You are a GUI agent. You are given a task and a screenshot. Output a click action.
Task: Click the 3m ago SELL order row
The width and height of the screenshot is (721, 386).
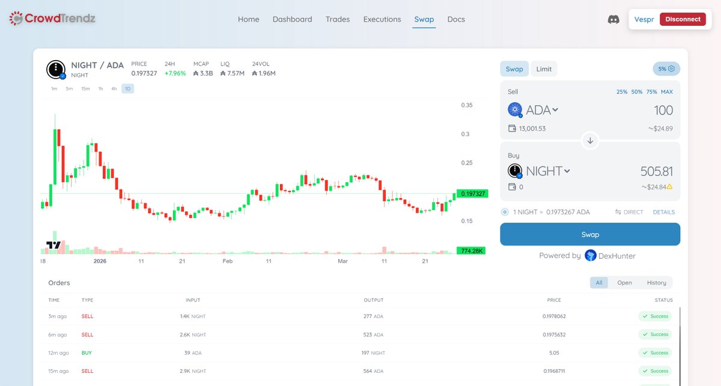pyautogui.click(x=360, y=316)
